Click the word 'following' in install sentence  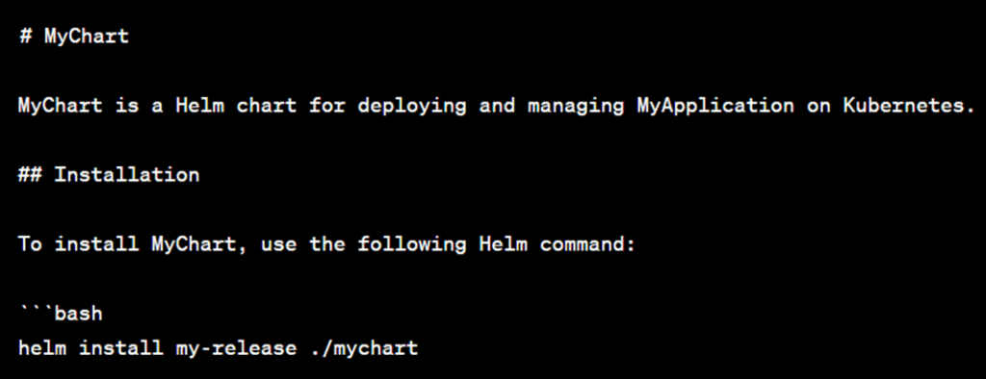click(x=412, y=244)
